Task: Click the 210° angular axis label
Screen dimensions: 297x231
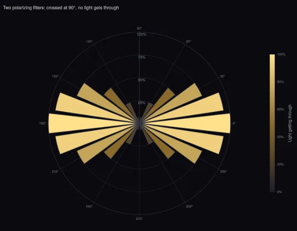Action: 55,172
